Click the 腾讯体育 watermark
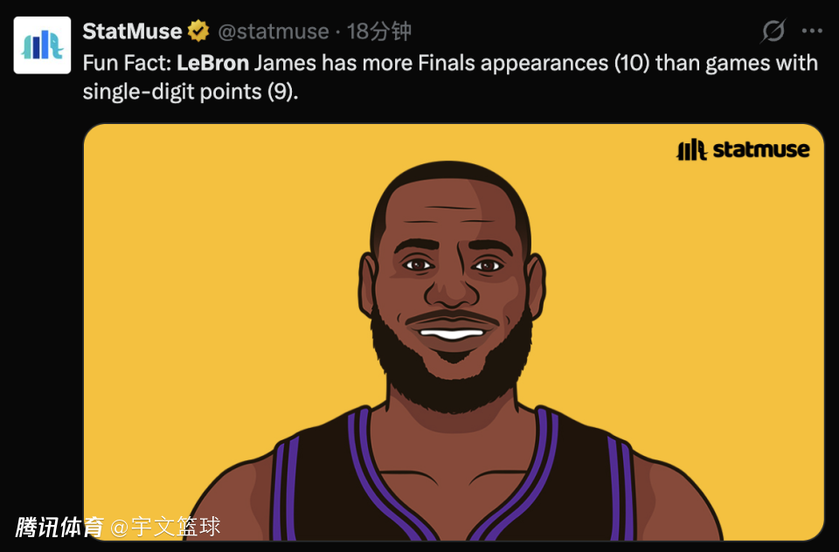Image resolution: width=839 pixels, height=552 pixels. [59, 528]
